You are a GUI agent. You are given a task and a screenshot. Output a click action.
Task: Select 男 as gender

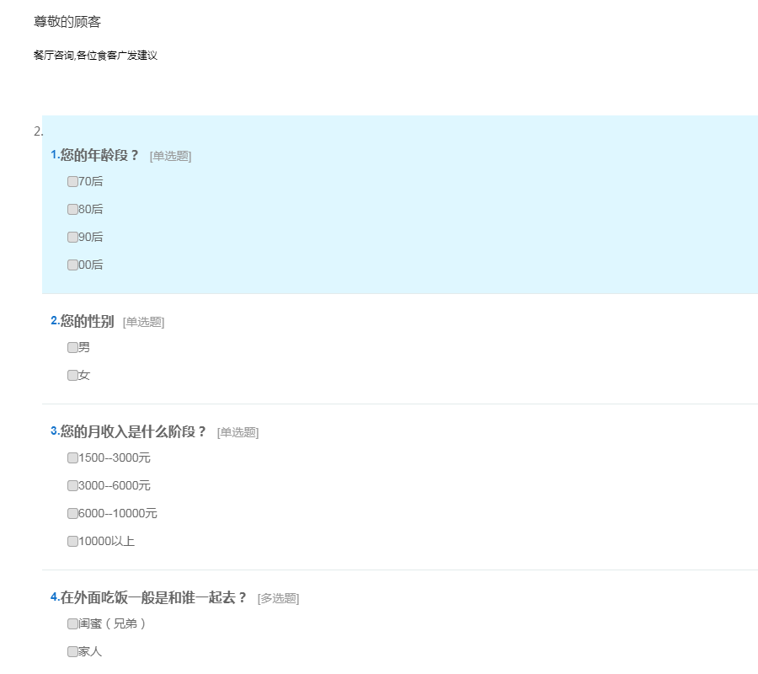[72, 347]
